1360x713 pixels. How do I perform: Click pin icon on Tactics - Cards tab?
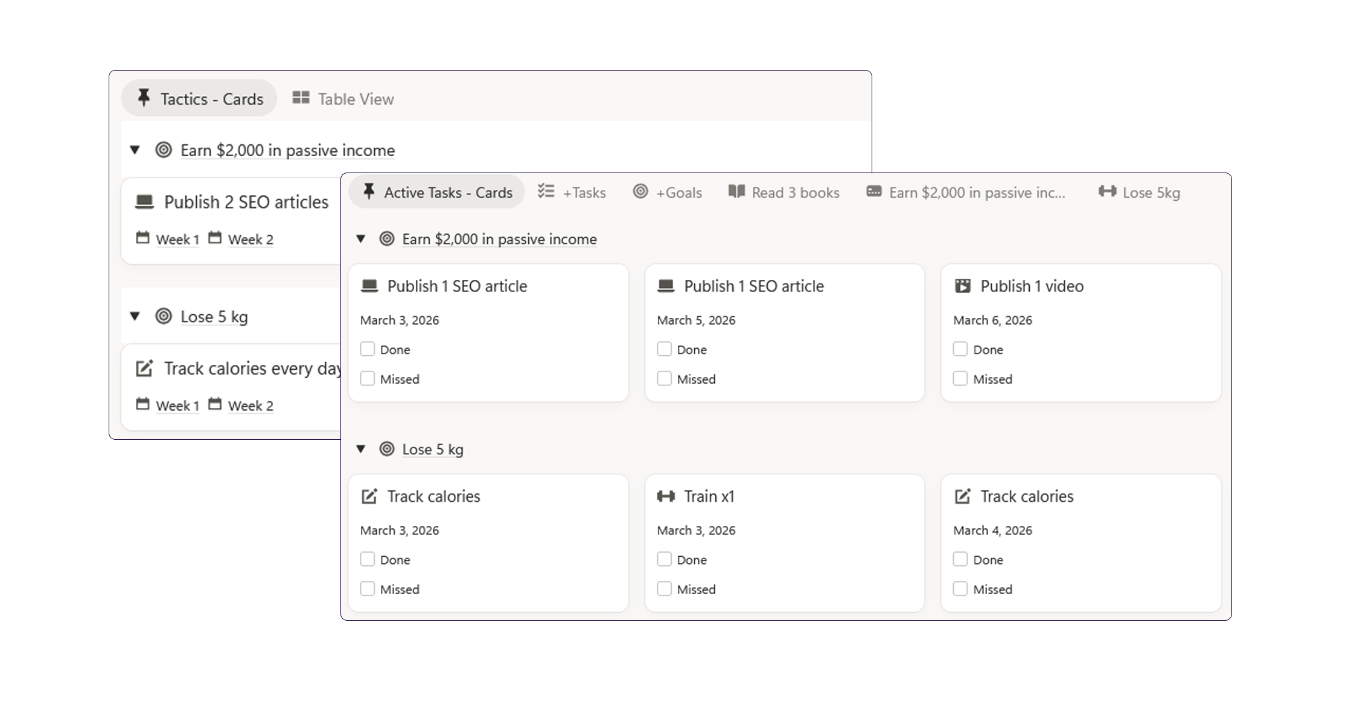[144, 98]
